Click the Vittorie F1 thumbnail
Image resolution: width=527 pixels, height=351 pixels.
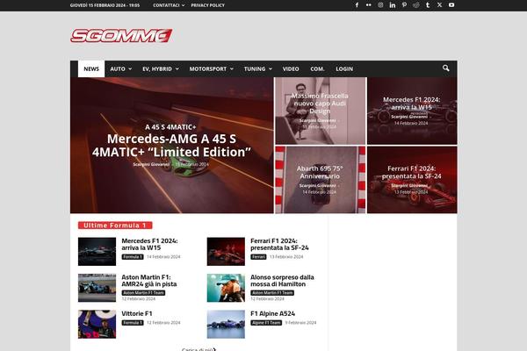pyautogui.click(x=97, y=324)
